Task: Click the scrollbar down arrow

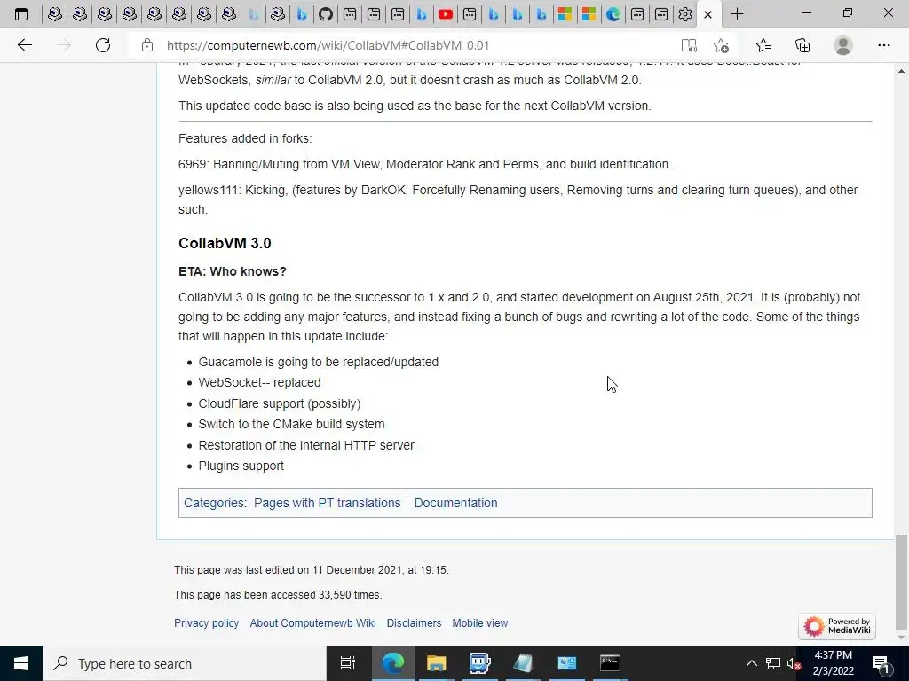Action: coord(901,637)
